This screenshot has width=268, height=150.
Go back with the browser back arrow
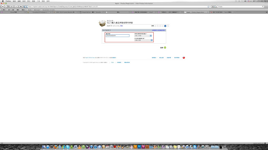click(x=3, y=7)
